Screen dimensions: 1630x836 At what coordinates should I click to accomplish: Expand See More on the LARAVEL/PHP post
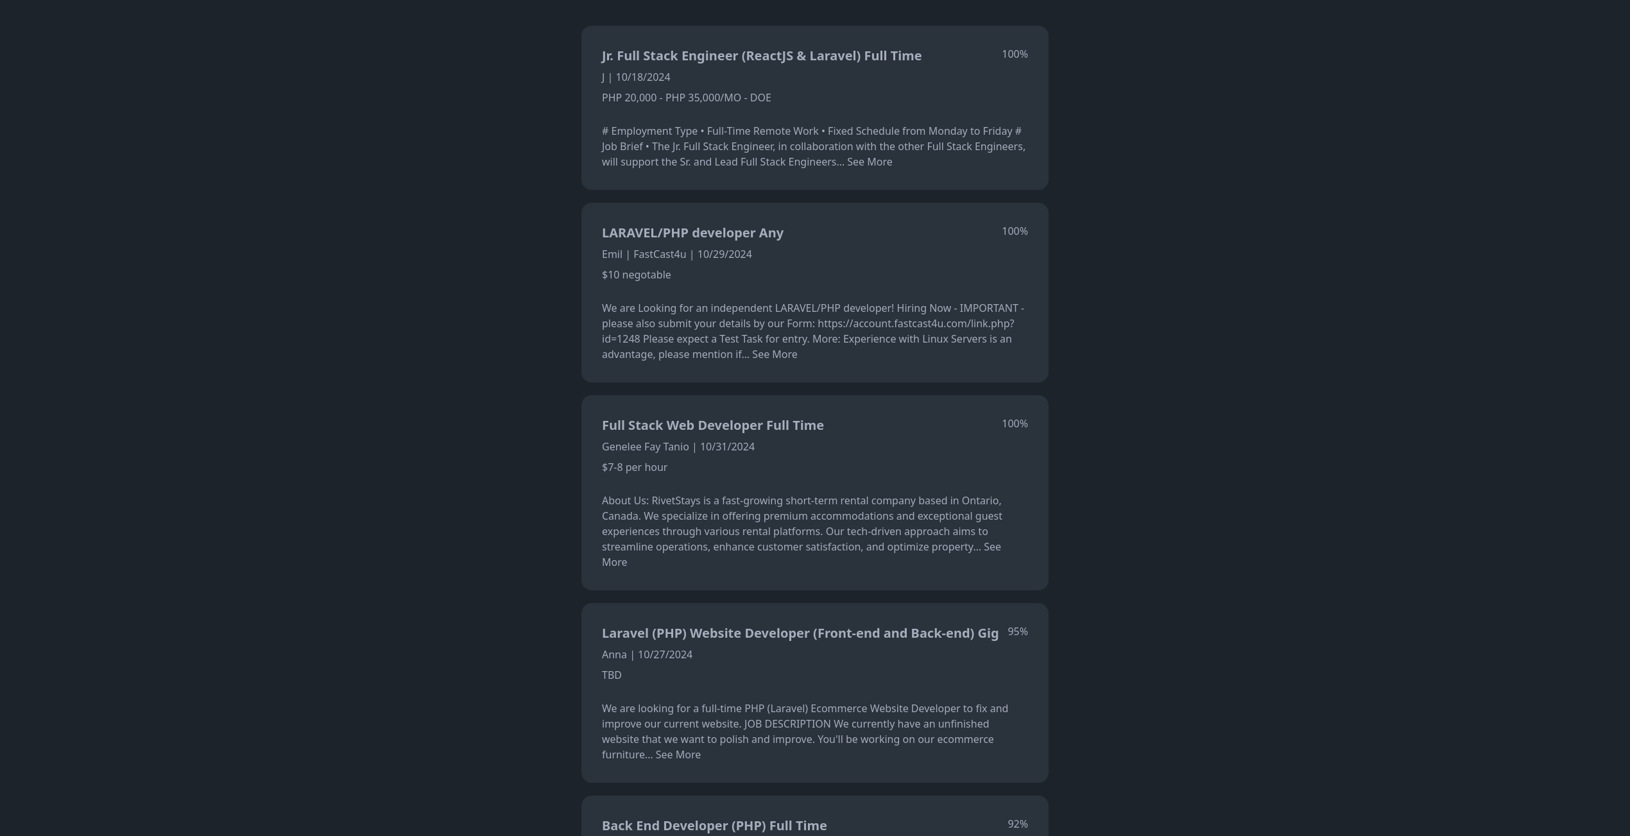click(774, 354)
